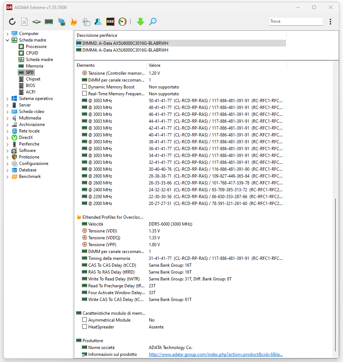
Task: Select the DIMM4 A-Data device entry
Action: [125, 50]
